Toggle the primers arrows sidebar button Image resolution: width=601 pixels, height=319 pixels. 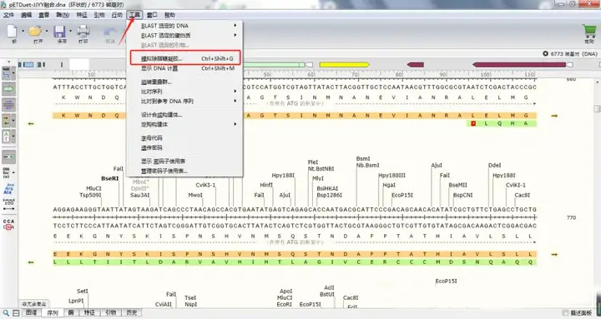click(7, 121)
